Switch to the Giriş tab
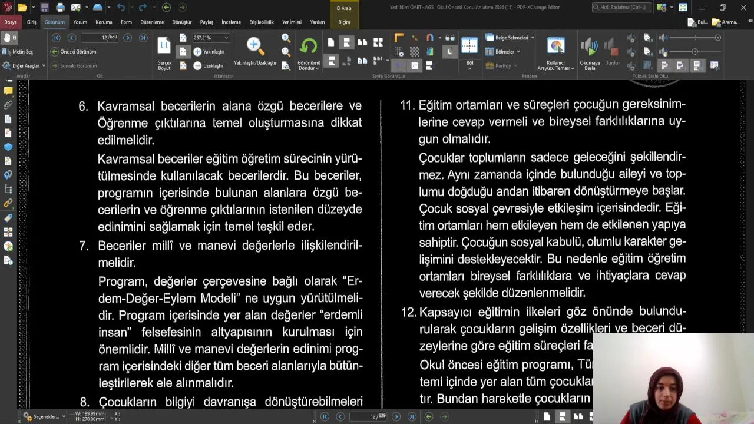Image resolution: width=754 pixels, height=424 pixels. click(x=31, y=22)
